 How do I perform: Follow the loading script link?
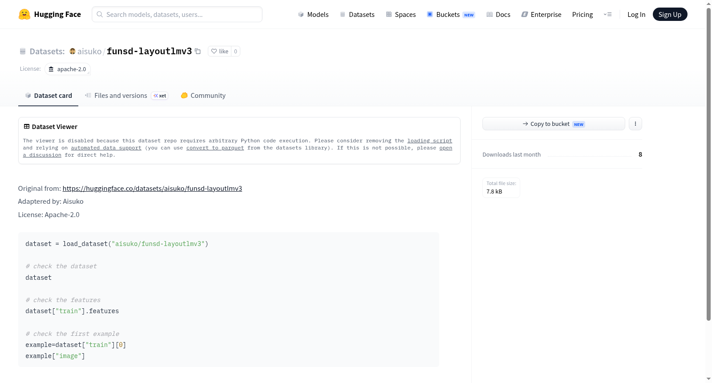pos(429,141)
